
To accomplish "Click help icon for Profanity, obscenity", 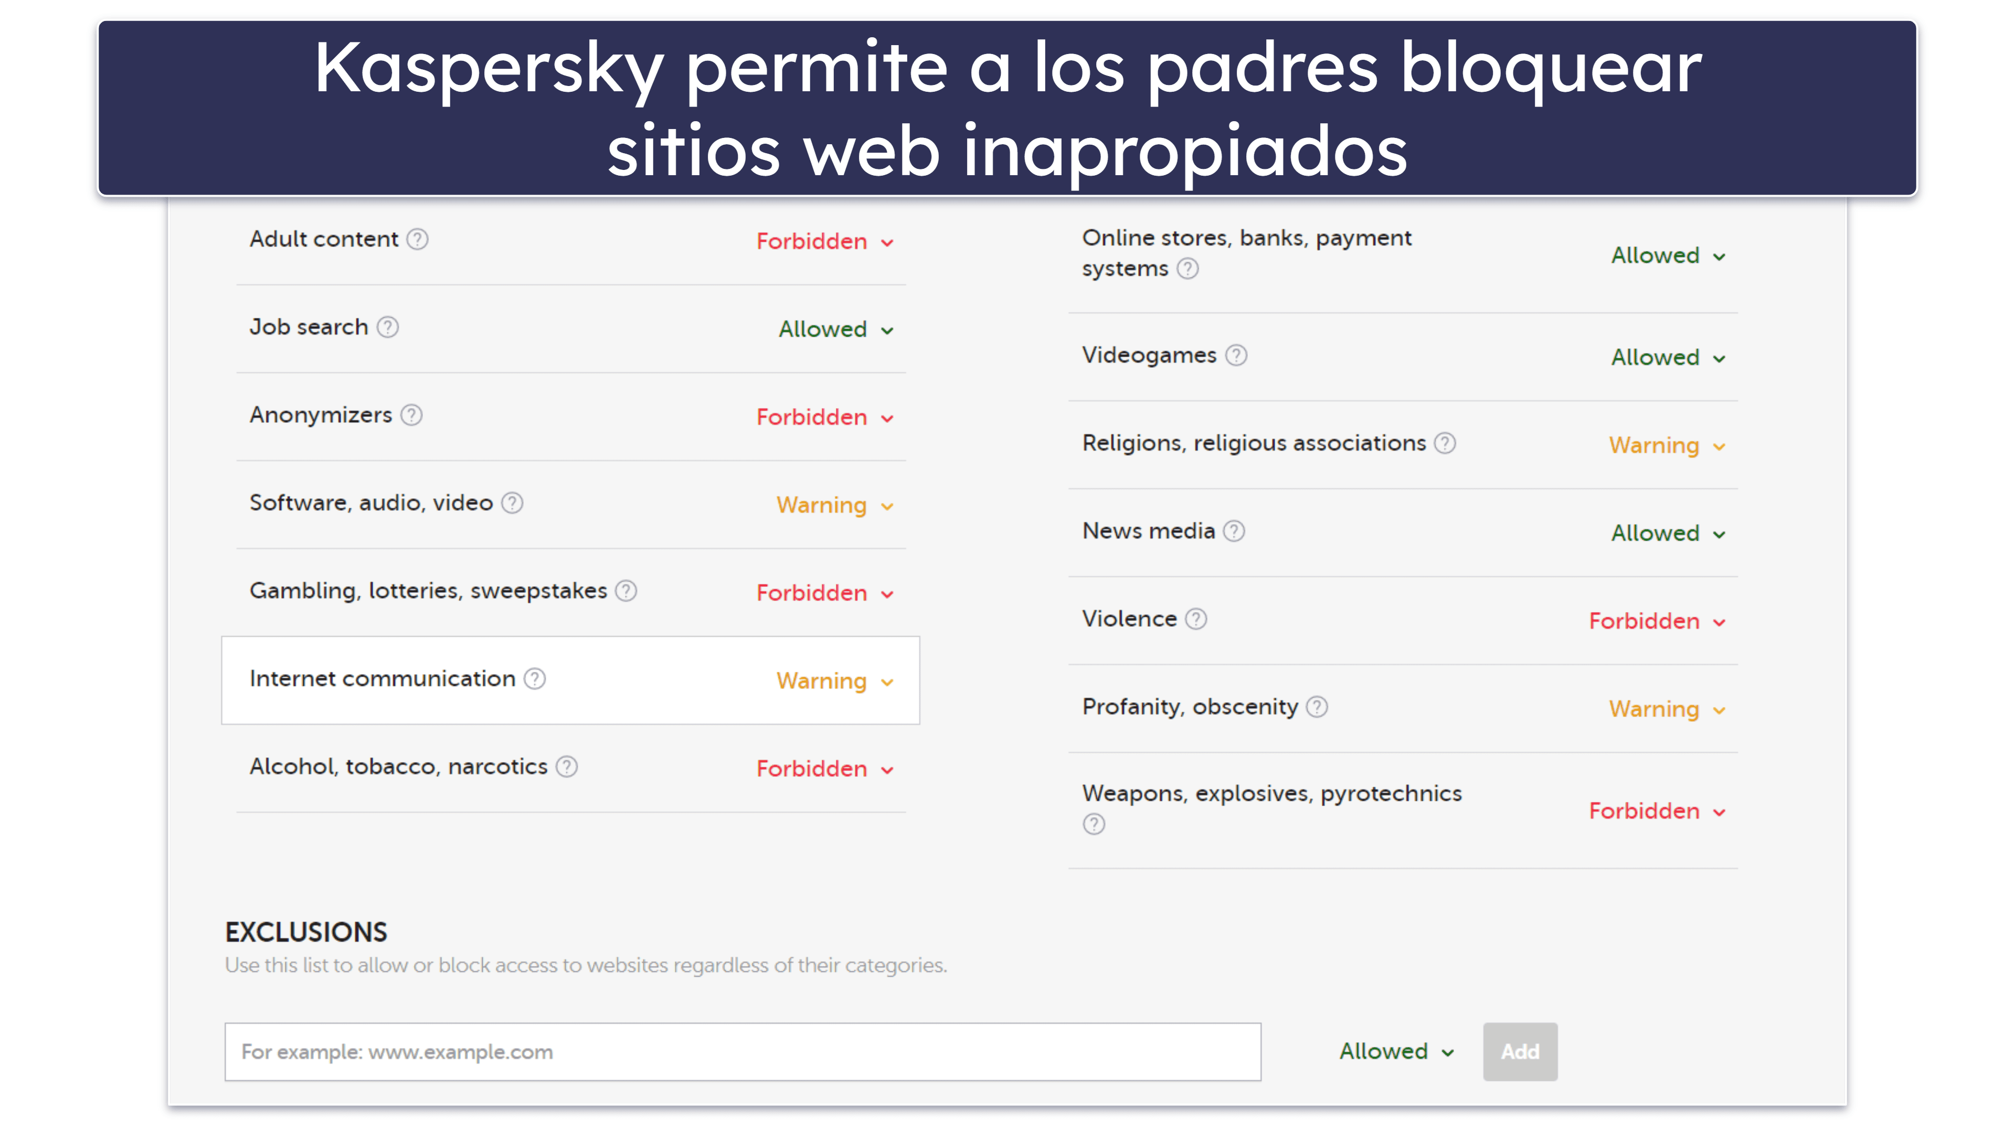I will point(1317,708).
